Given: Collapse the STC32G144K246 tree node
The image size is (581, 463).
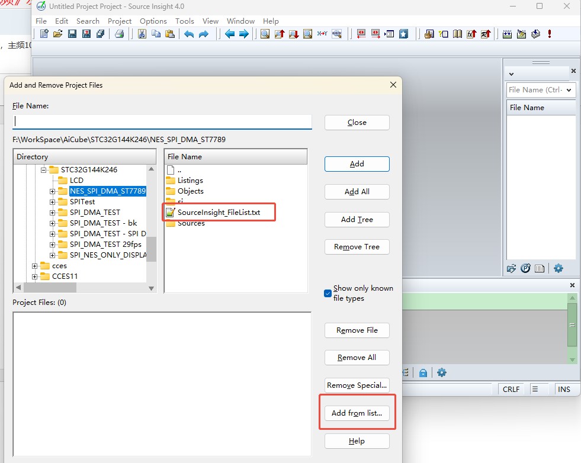Looking at the screenshot, I should pyautogui.click(x=43, y=170).
